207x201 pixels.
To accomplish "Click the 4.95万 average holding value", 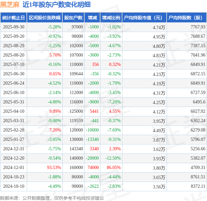I will pos(159,37).
